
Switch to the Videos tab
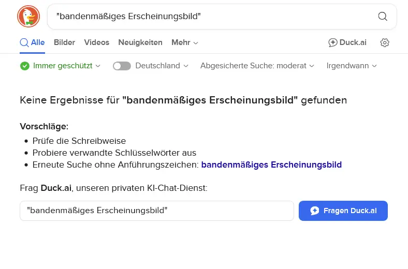coord(97,43)
